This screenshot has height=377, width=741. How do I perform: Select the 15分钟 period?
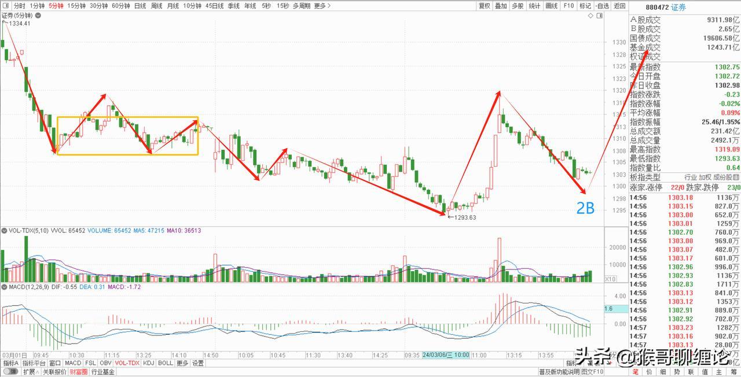click(77, 6)
